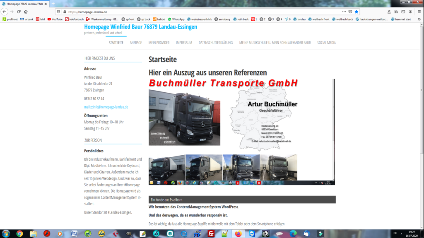The height and width of the screenshot is (238, 424).
Task: Reload the current page
Action: (19, 12)
